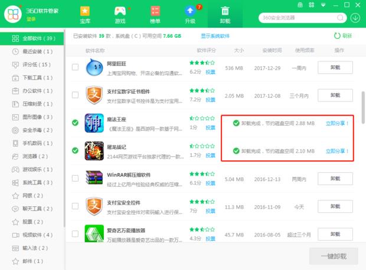Click the 一键卸载 button
The height and width of the screenshot is (270, 366).
[334, 256]
